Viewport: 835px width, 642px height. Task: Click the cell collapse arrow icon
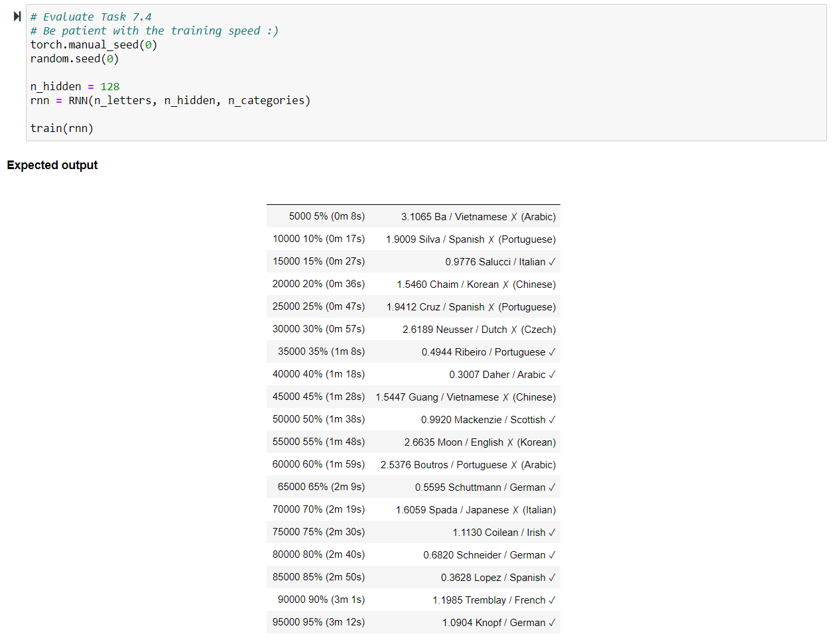click(17, 16)
